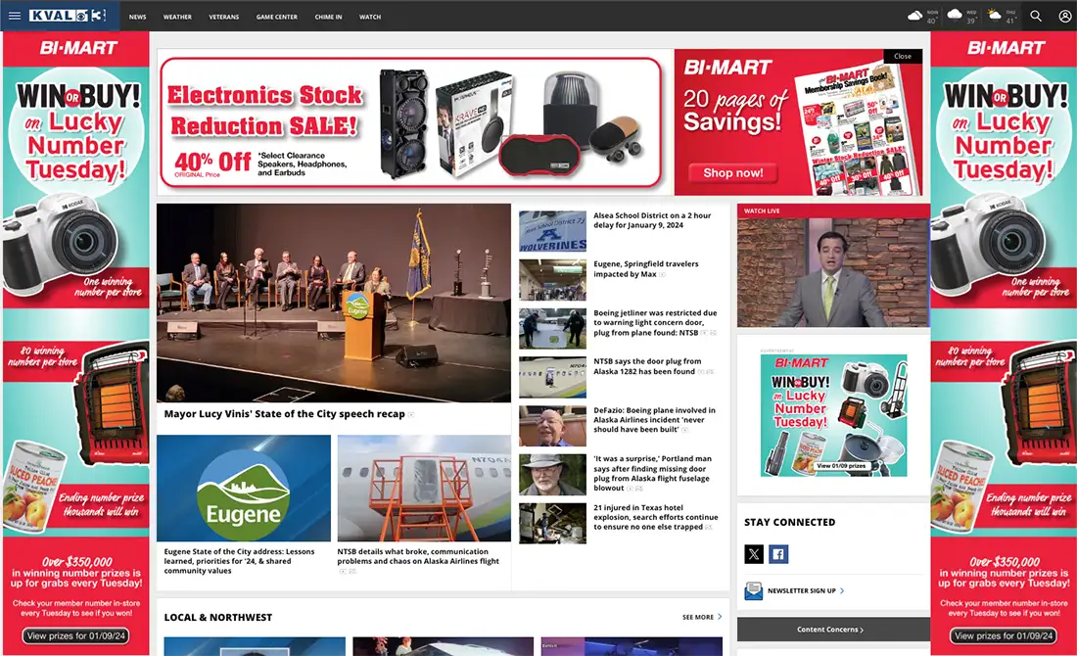Click View 01/09 prizes in sidebar ad
Image resolution: width=1077 pixels, height=656 pixels.
click(841, 466)
